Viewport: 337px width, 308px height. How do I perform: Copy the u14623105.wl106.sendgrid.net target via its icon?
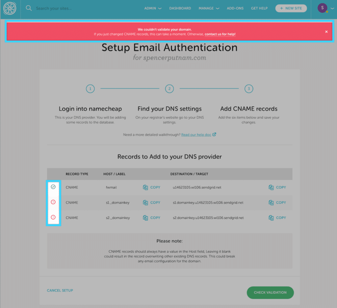tap(271, 187)
